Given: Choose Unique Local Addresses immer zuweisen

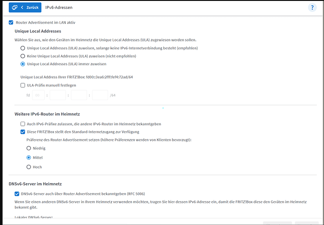Looking at the screenshot, I should pos(23,64).
